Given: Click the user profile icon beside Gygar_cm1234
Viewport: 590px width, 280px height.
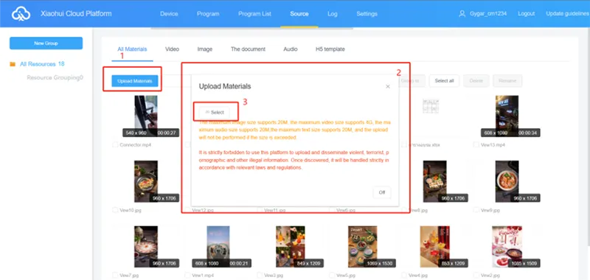Looking at the screenshot, I should coord(462,13).
